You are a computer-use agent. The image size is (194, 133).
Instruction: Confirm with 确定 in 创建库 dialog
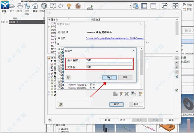coord(110,77)
